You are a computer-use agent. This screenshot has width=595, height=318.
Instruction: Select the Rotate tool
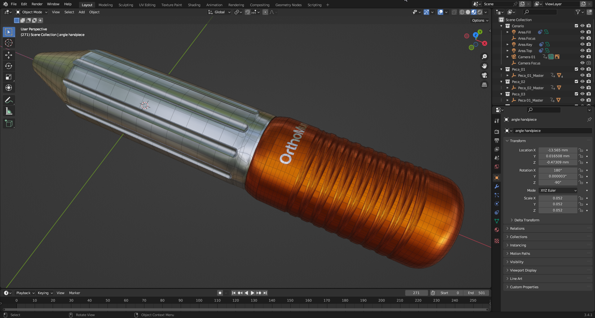click(9, 66)
